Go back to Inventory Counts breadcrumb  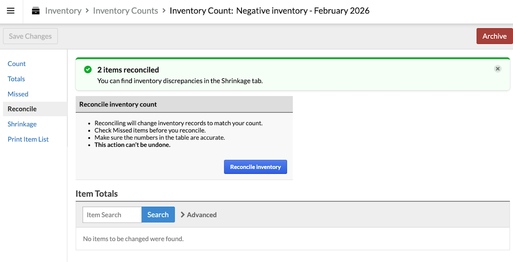[125, 11]
